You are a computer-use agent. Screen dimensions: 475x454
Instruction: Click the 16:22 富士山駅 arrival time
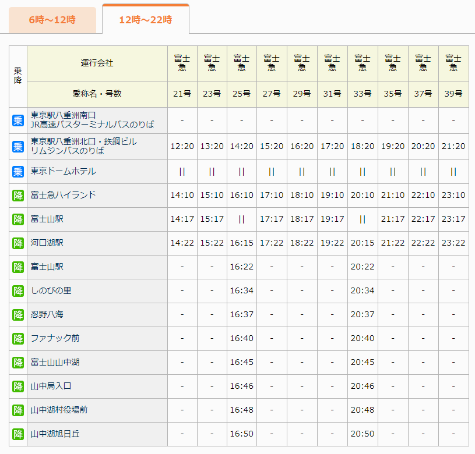pyautogui.click(x=241, y=267)
